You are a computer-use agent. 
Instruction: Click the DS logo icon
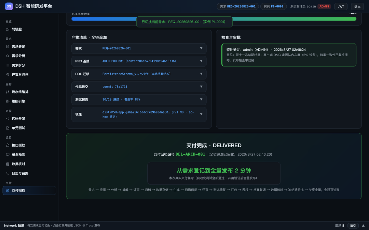tap(9, 6)
